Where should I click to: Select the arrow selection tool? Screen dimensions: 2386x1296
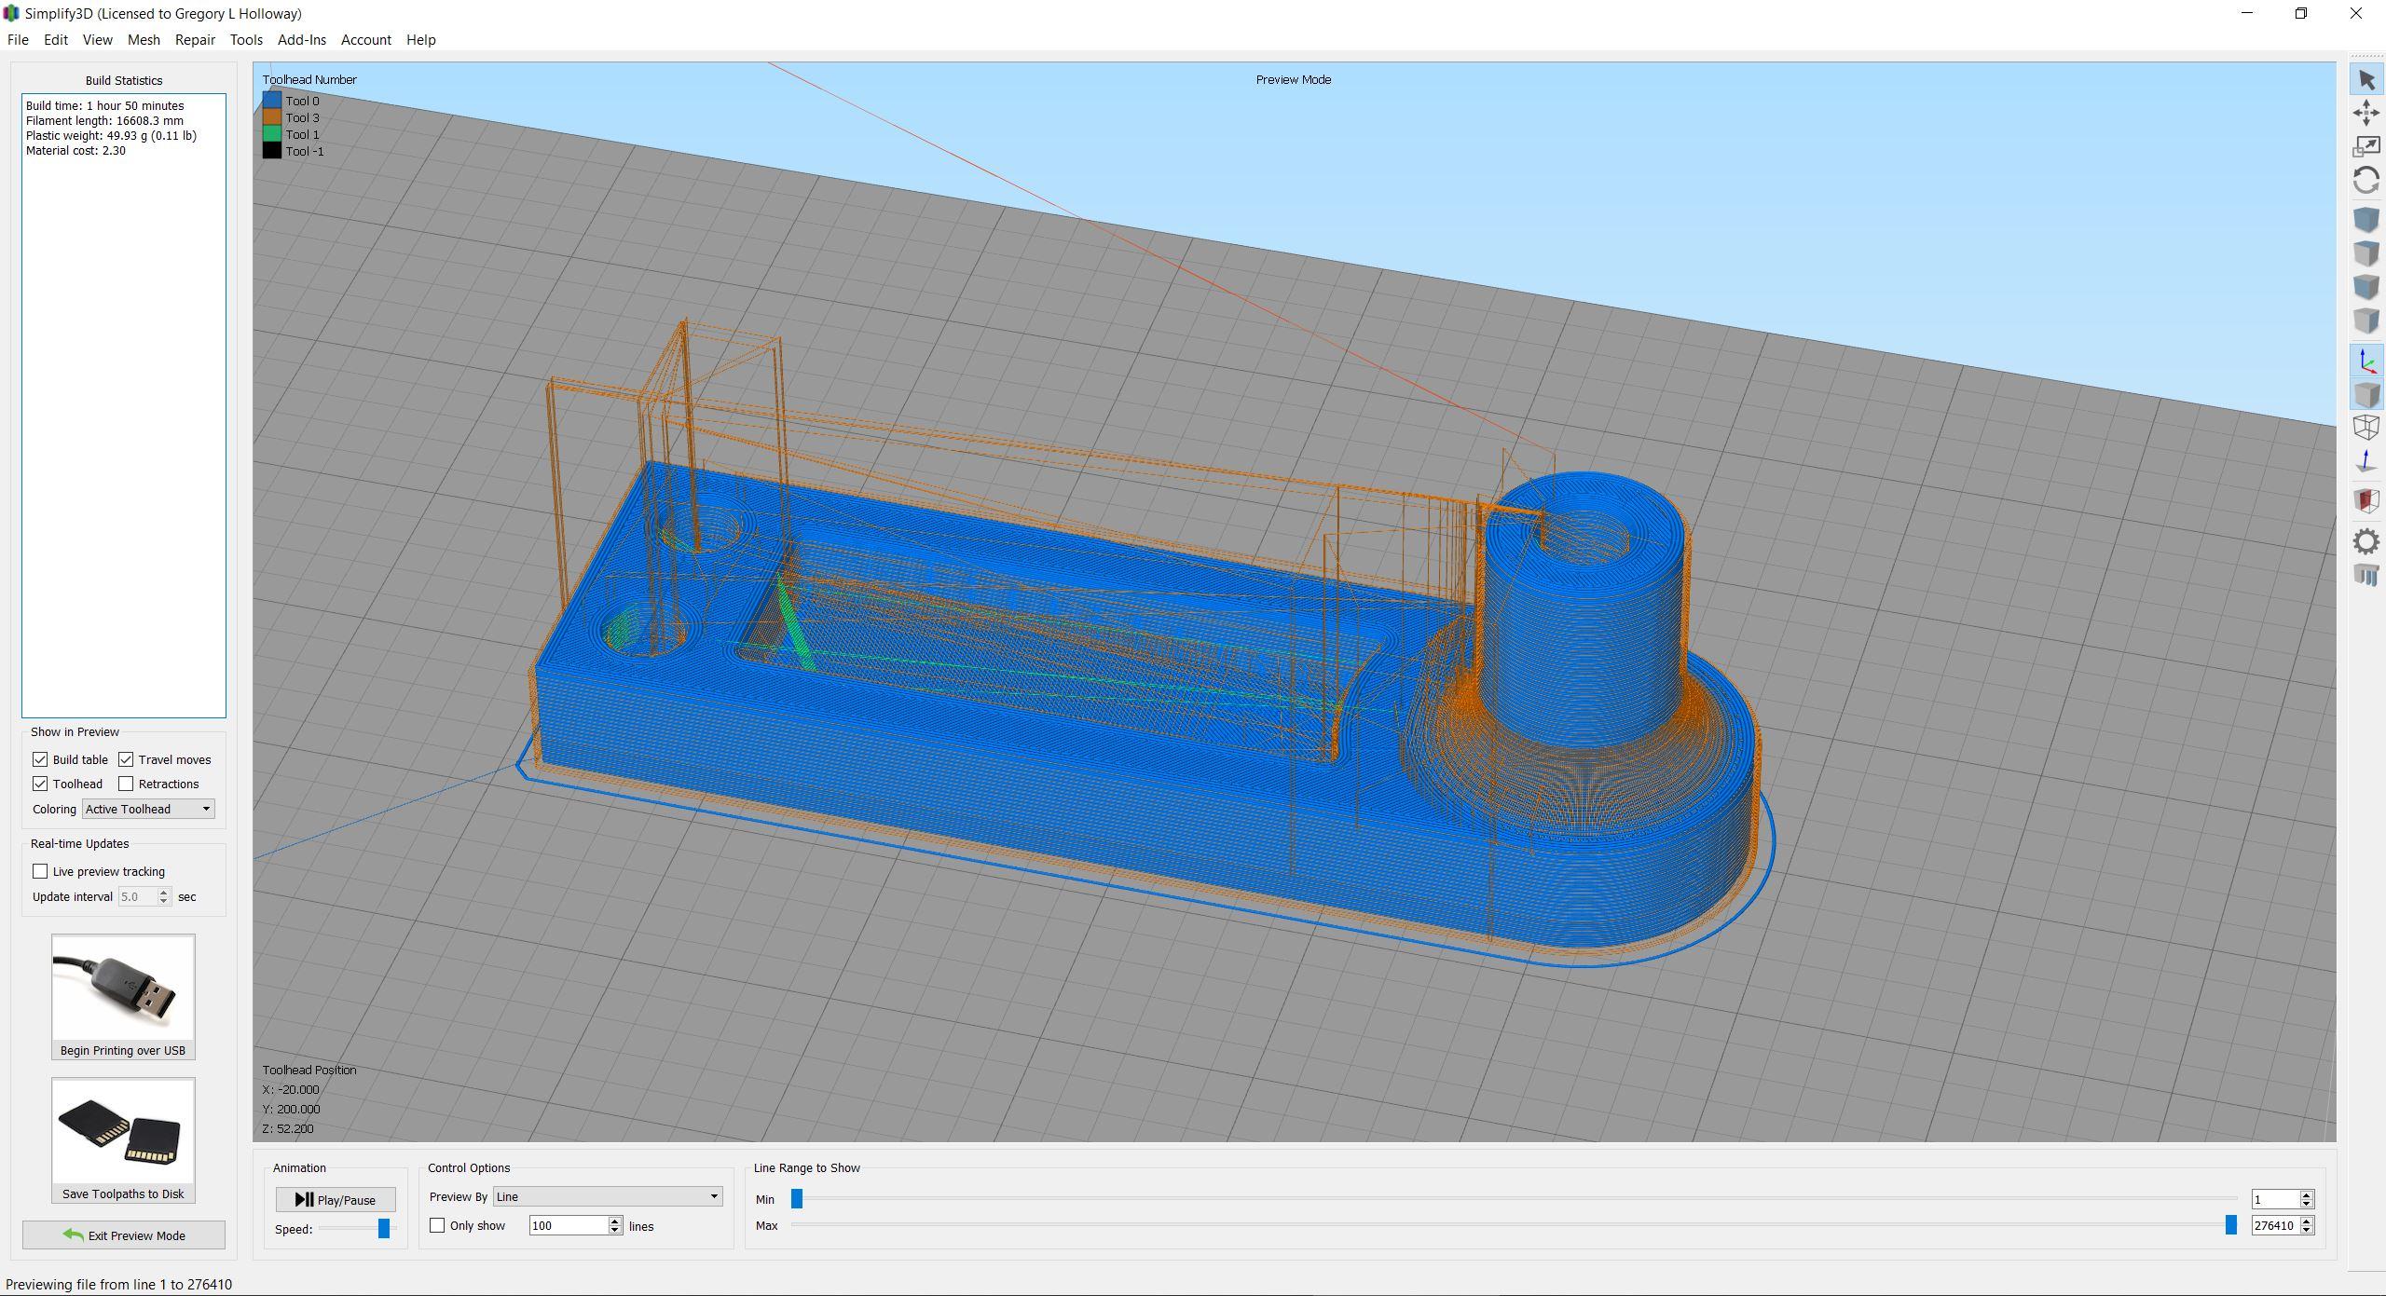[x=2365, y=80]
